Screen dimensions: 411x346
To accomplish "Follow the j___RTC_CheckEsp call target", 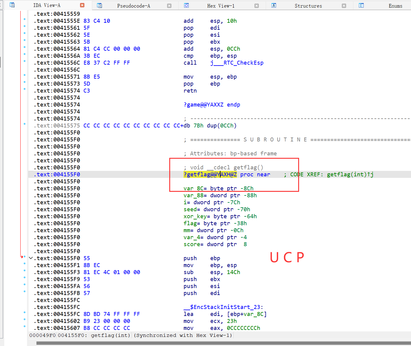I will (237, 63).
